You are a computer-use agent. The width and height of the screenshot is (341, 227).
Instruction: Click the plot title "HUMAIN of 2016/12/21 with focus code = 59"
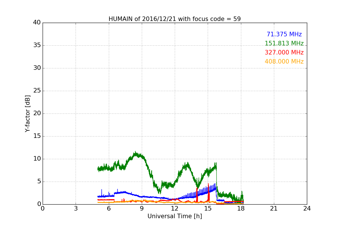point(174,19)
